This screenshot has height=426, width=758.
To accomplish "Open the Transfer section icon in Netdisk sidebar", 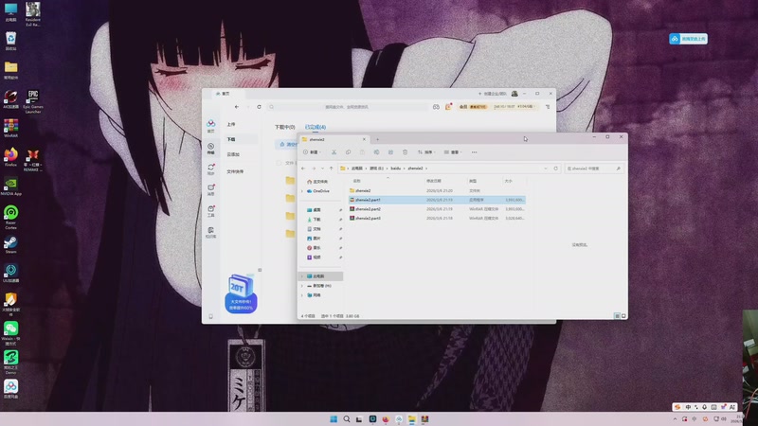I will click(210, 149).
